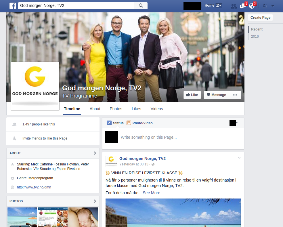283x227 pixels.
Task: Click the star icon beside Starring
Action: 12,164
